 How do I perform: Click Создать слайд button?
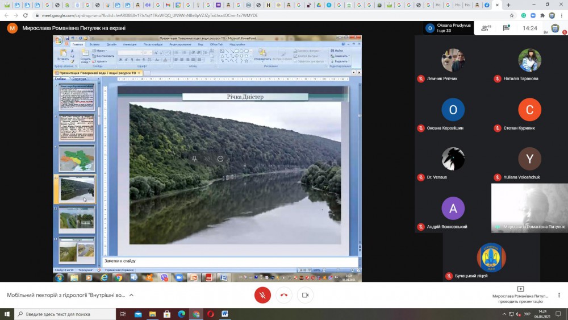click(x=85, y=56)
